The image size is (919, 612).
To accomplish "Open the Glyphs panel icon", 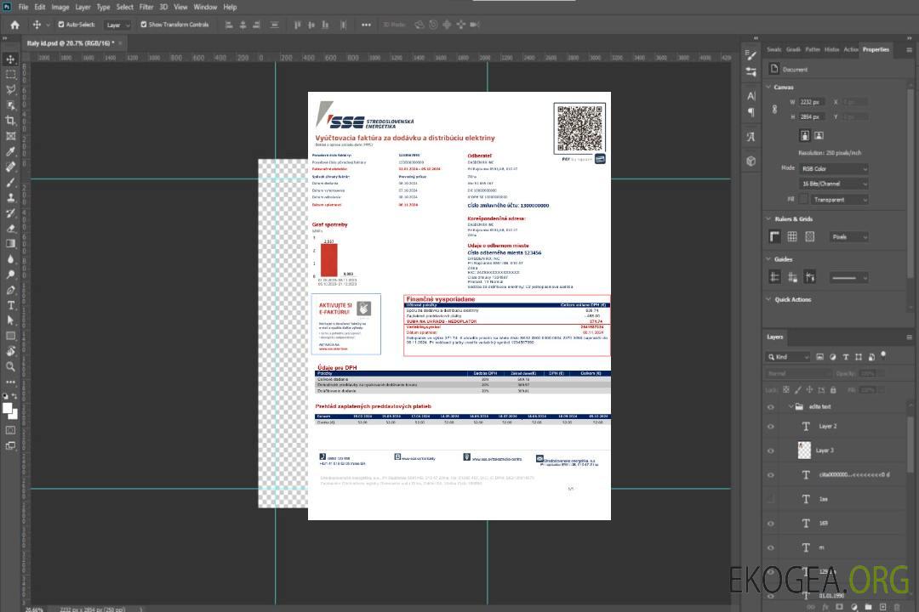I will (751, 137).
